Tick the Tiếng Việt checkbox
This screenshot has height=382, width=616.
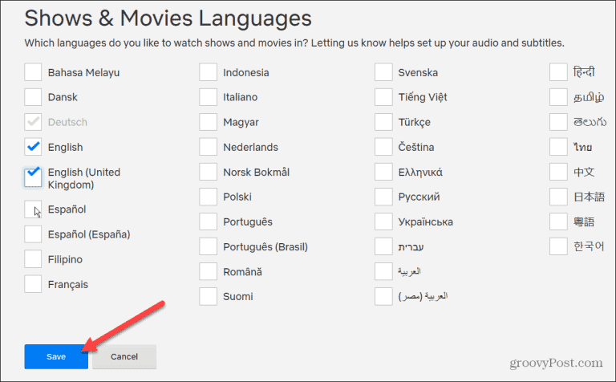tap(383, 97)
